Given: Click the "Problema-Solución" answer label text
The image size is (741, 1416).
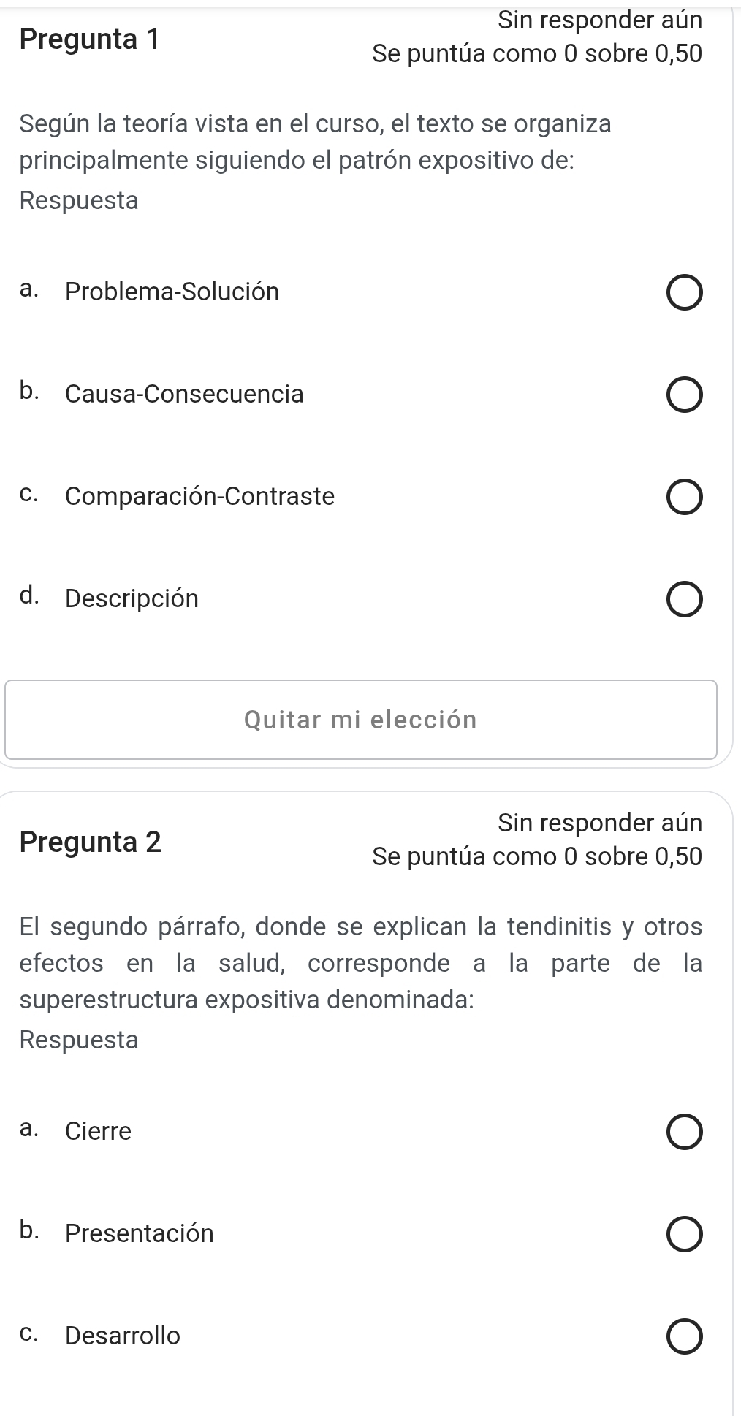Looking at the screenshot, I should coord(172,292).
